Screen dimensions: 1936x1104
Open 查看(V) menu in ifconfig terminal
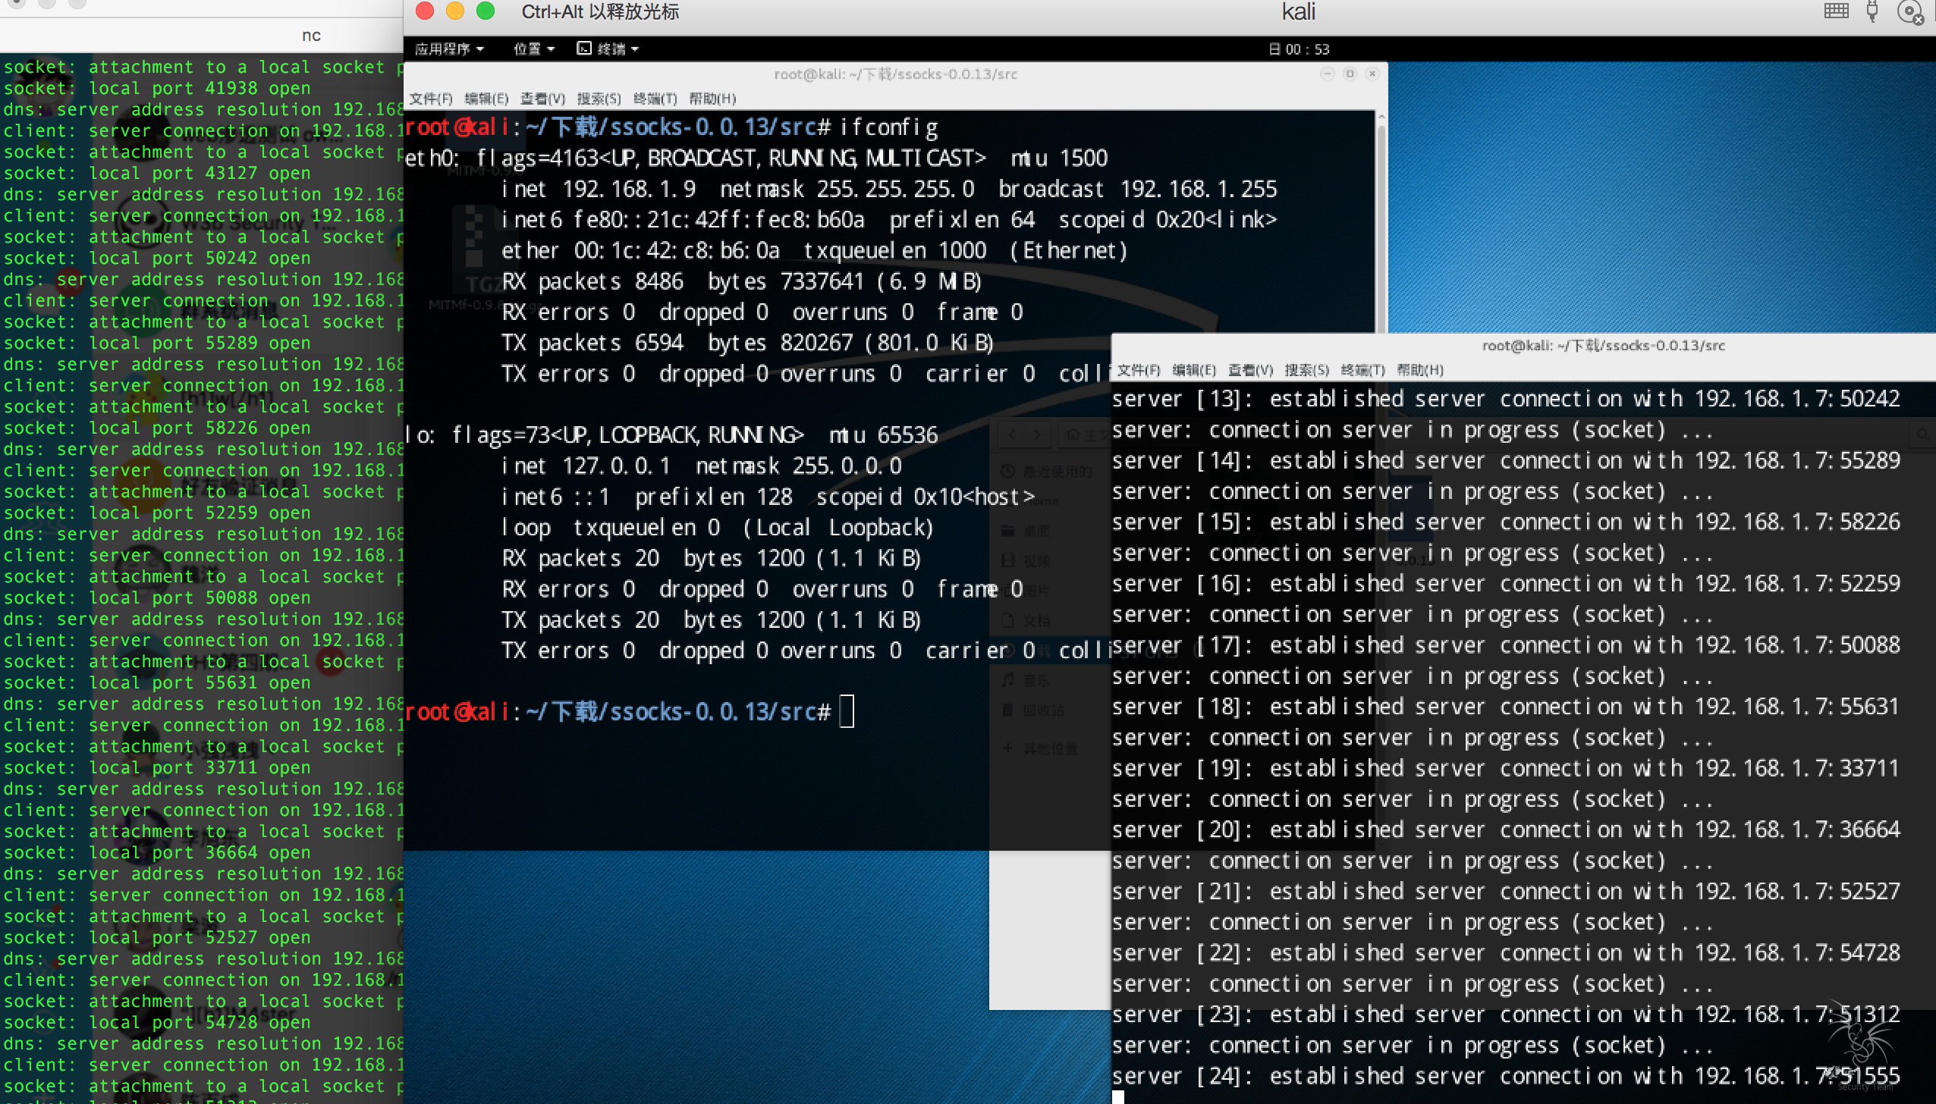point(542,99)
